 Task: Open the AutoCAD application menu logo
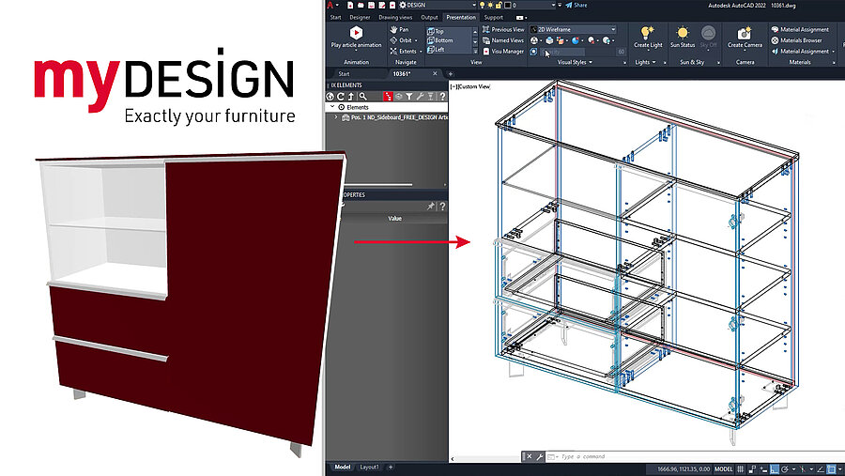click(330, 5)
